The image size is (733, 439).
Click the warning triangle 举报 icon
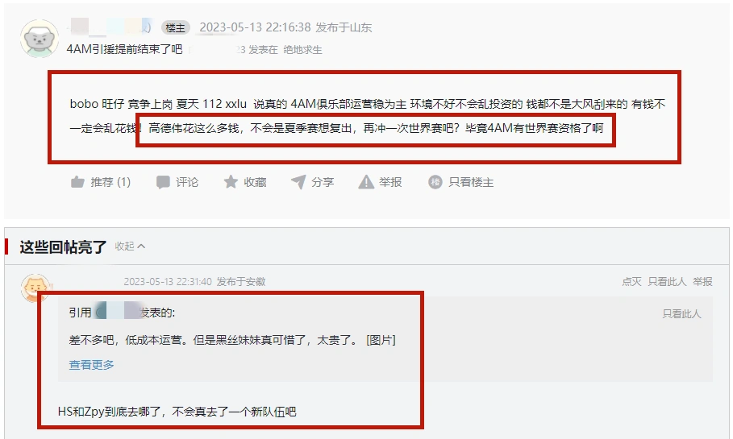pyautogui.click(x=366, y=182)
